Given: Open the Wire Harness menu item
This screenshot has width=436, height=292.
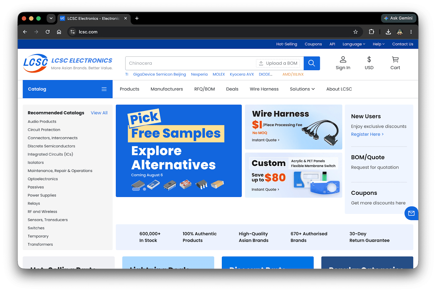Looking at the screenshot, I should tap(264, 89).
